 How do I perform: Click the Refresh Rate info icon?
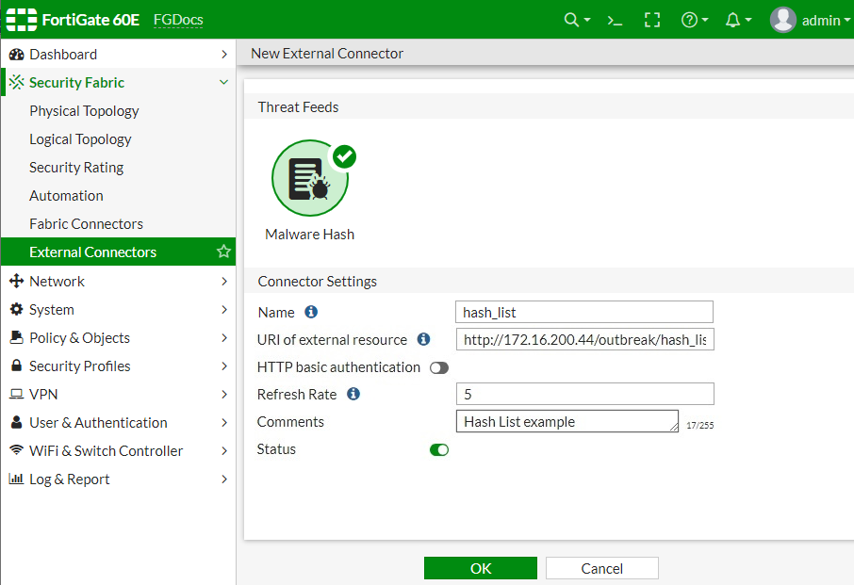point(353,394)
